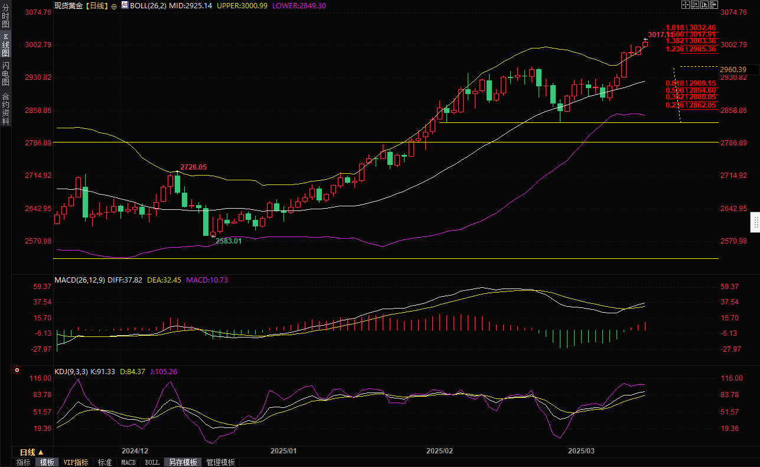
Task: Click the LOWER:2849.30 value
Action: [x=299, y=5]
